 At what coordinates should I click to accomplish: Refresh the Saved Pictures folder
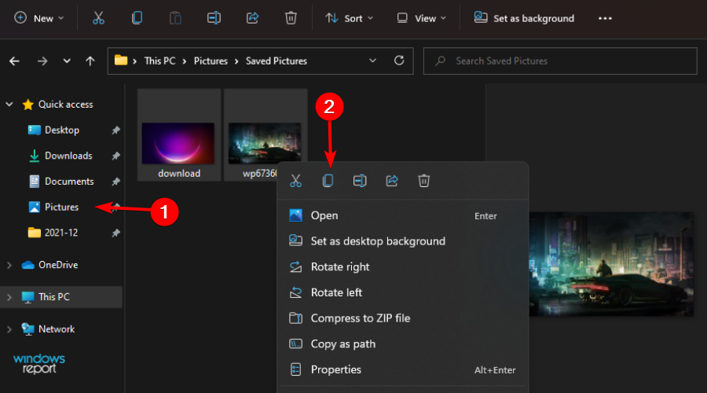coord(399,61)
